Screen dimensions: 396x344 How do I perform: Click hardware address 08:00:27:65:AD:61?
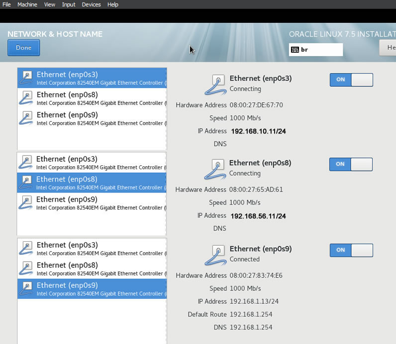click(256, 190)
